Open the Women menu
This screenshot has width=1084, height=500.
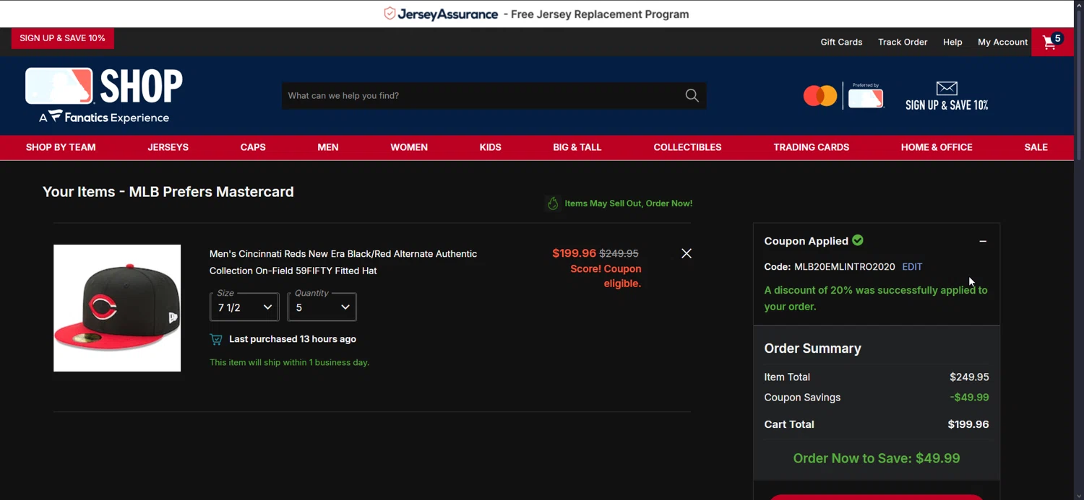coord(409,147)
